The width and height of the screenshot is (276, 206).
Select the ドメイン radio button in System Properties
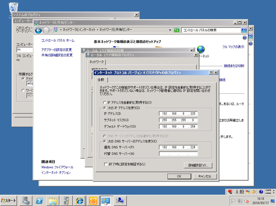(x=23, y=78)
